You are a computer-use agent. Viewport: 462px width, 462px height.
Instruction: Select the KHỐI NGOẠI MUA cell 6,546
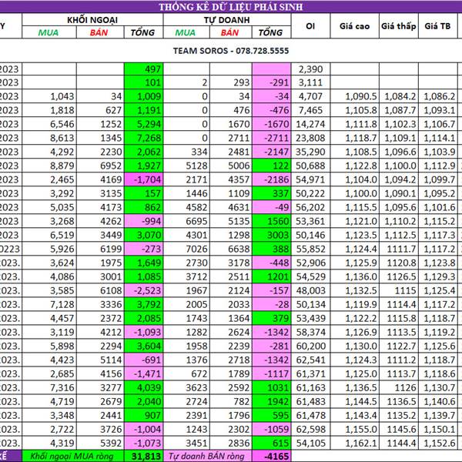click(x=49, y=124)
